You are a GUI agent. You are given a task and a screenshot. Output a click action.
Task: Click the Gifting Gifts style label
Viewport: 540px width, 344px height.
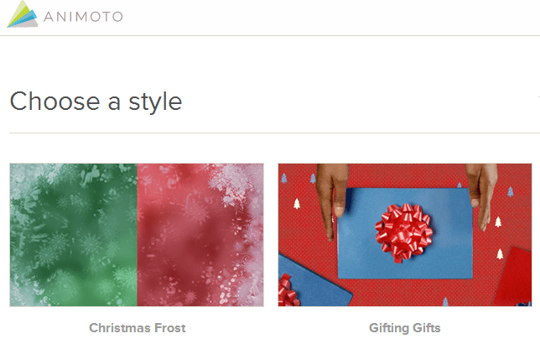405,328
